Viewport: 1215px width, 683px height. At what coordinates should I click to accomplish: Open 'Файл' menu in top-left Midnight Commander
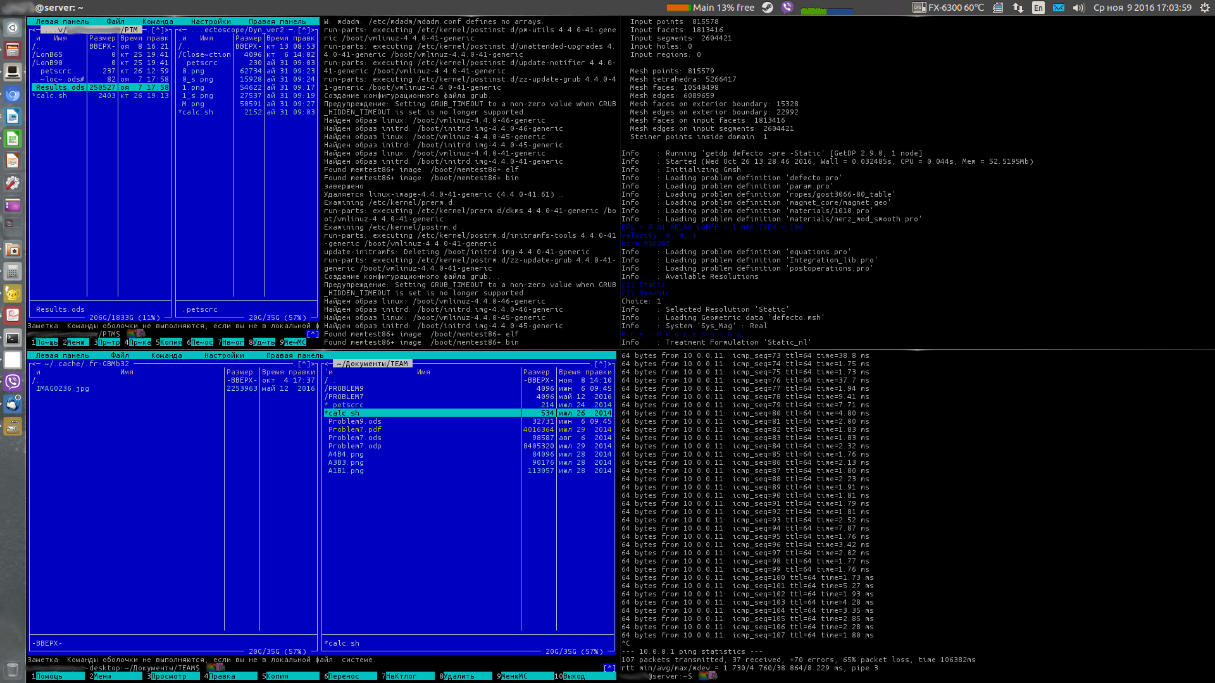tap(115, 22)
